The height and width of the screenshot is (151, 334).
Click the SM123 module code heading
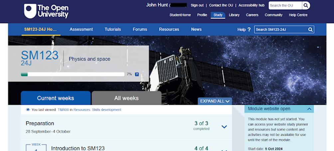coord(40,55)
